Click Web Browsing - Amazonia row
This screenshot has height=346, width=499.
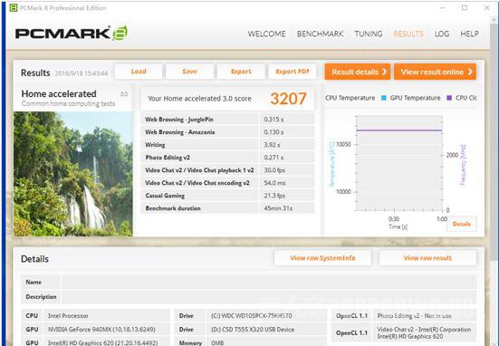tap(227, 132)
